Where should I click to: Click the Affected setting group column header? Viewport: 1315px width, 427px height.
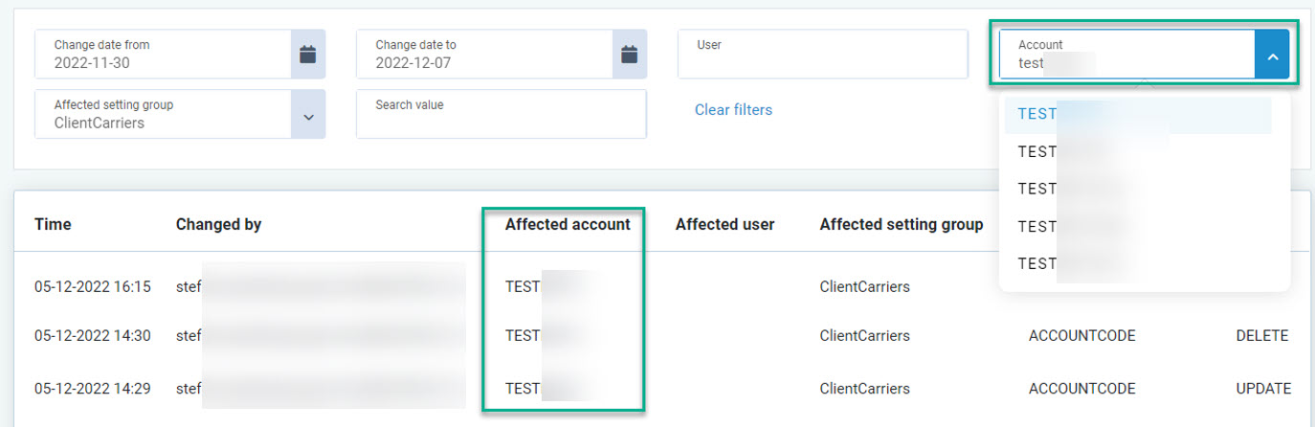pos(901,224)
